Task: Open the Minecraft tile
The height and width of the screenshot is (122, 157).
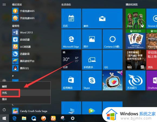Action: [152, 39]
